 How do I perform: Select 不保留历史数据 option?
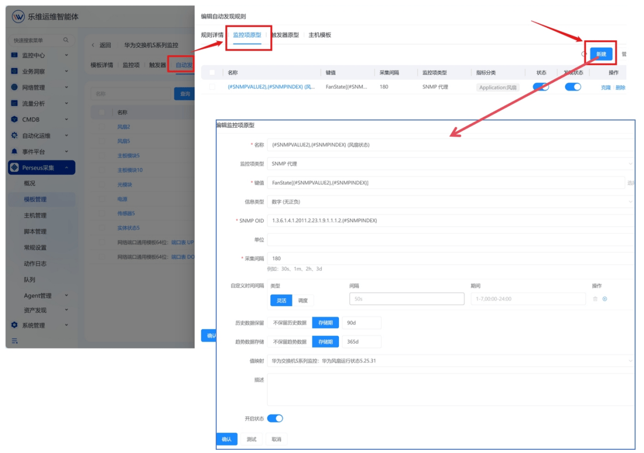290,323
